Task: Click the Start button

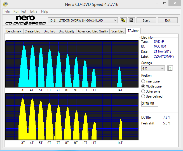Action: 146,20
